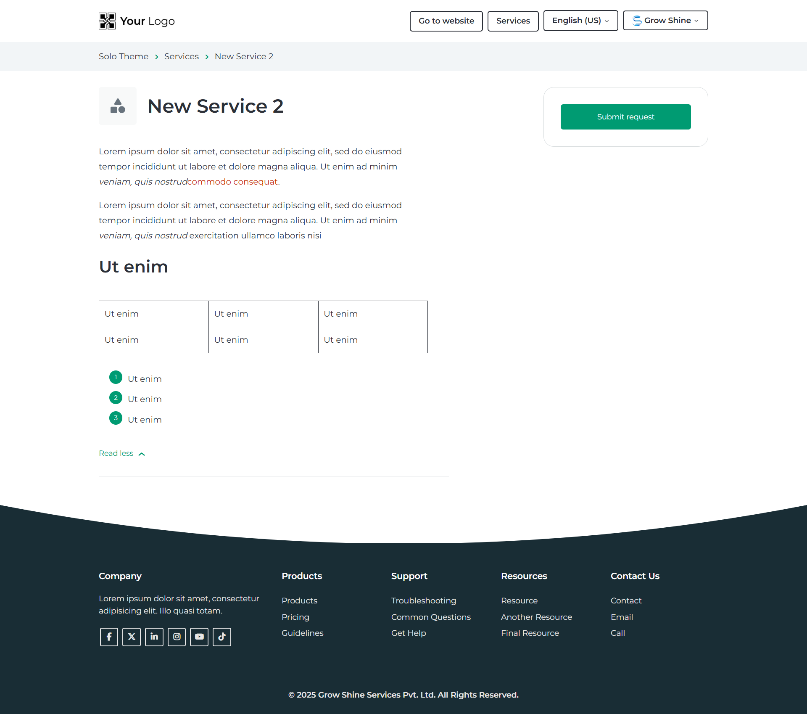Click Go to website in header
807x714 pixels.
click(446, 21)
